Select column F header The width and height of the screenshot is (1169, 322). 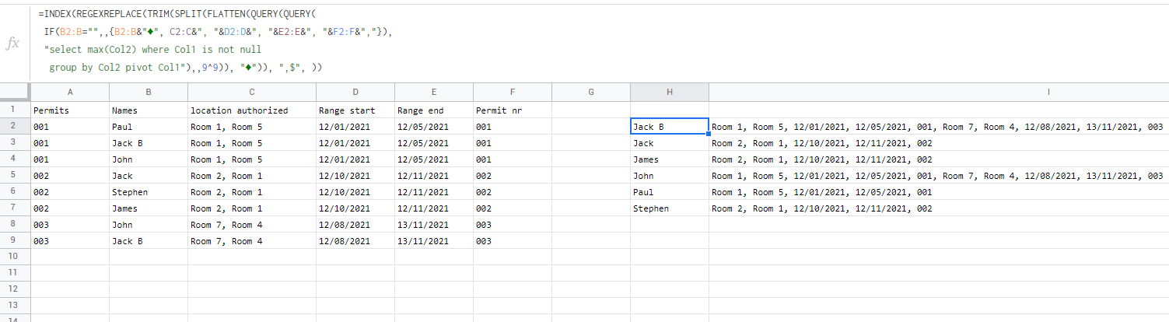[513, 93]
